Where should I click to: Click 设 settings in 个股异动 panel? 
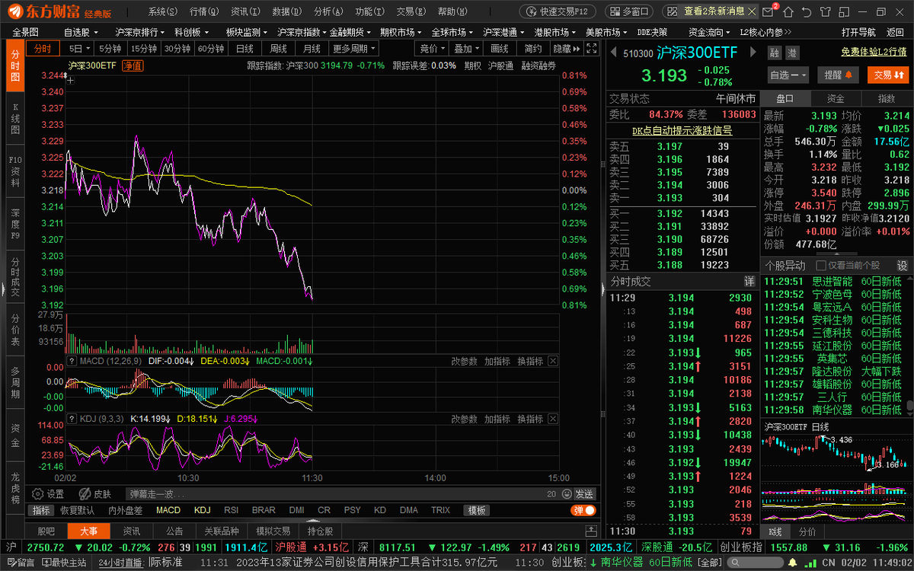tap(903, 265)
